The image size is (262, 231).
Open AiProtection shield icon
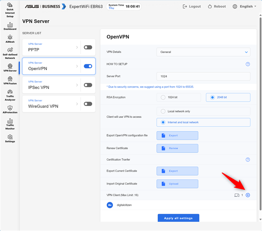click(x=10, y=109)
